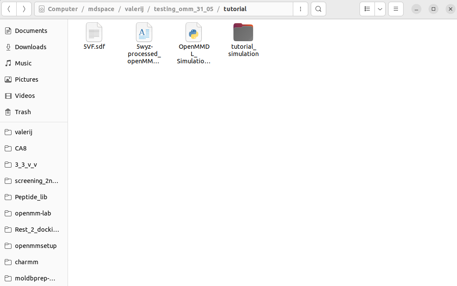Navigate to Computer in path bar
This screenshot has width=457, height=286.
pyautogui.click(x=63, y=9)
